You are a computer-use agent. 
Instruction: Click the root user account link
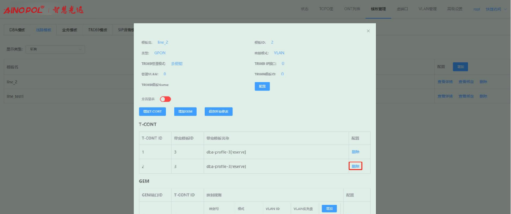click(x=476, y=9)
